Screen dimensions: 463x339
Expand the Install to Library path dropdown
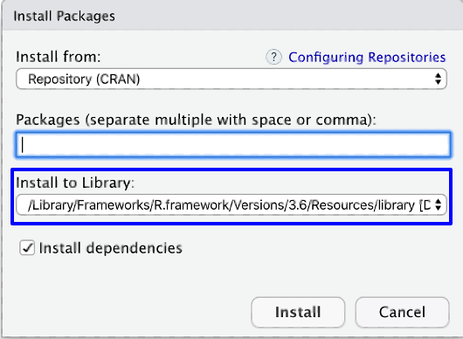pyautogui.click(x=231, y=204)
